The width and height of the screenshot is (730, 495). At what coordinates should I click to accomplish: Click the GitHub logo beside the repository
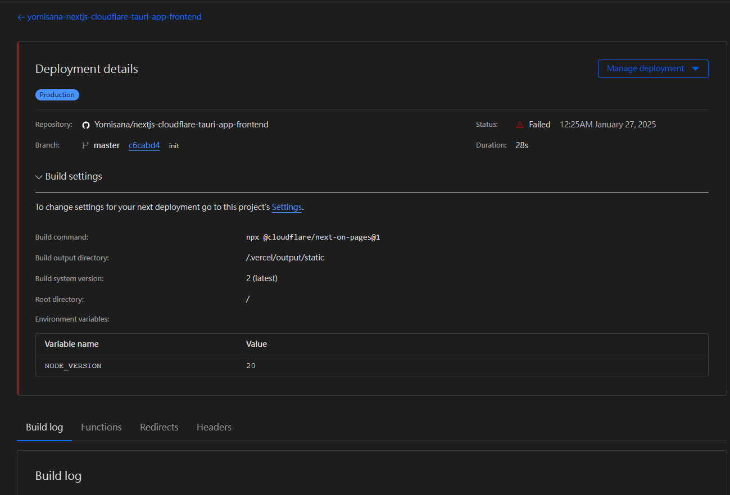click(x=86, y=125)
